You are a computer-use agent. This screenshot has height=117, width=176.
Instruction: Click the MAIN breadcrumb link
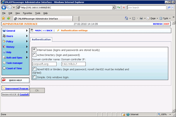click(x=38, y=30)
